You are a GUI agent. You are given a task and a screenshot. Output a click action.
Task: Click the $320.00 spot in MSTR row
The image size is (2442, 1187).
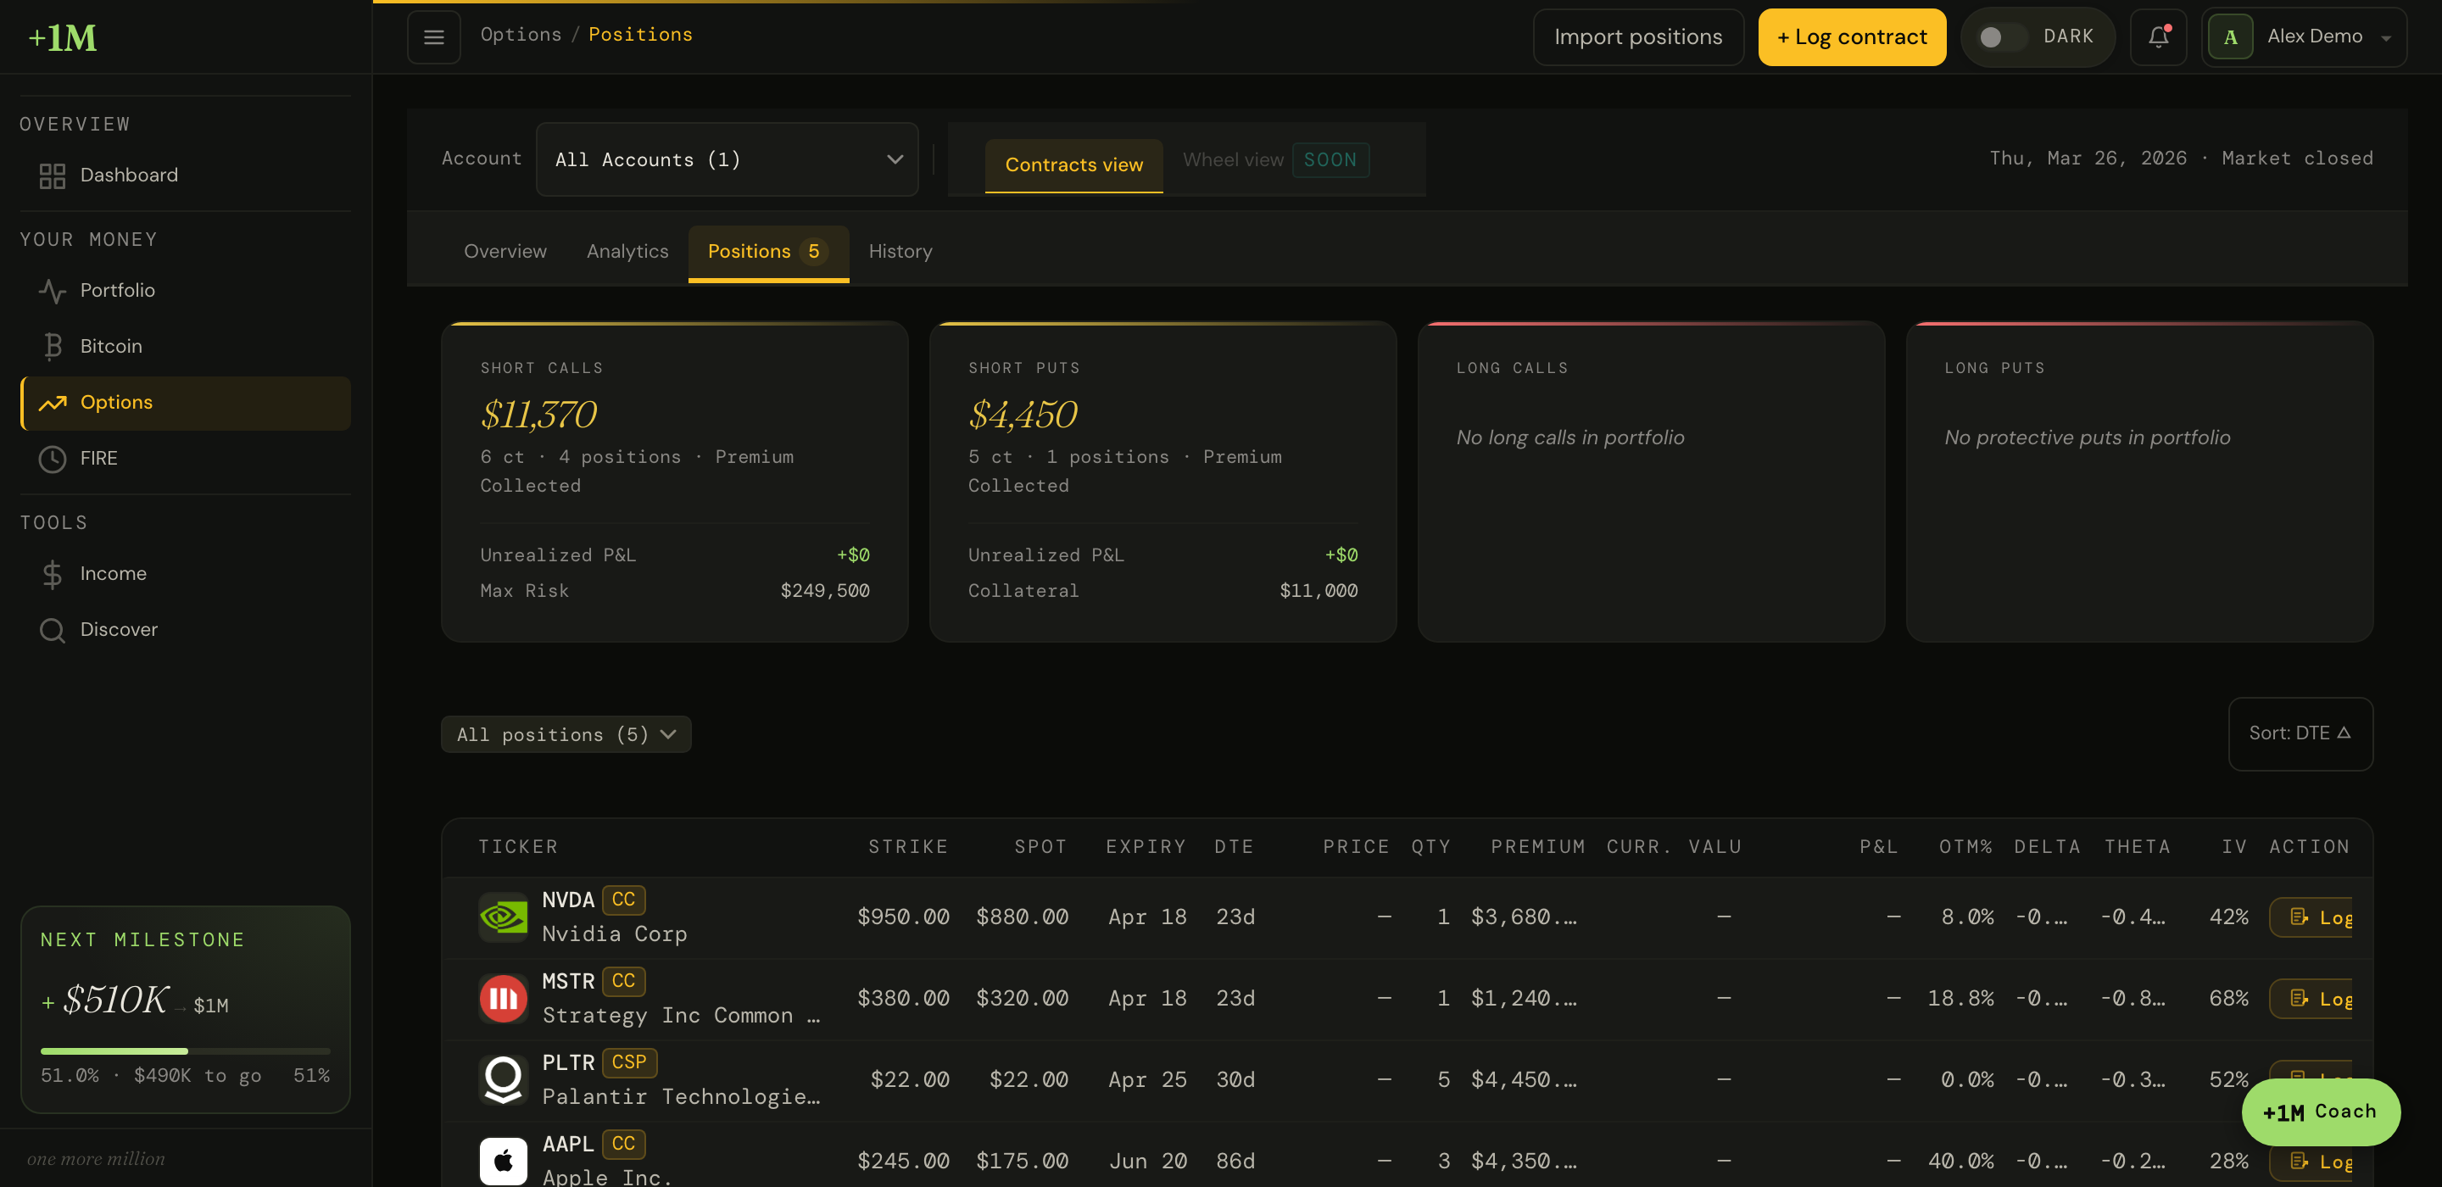(1022, 998)
